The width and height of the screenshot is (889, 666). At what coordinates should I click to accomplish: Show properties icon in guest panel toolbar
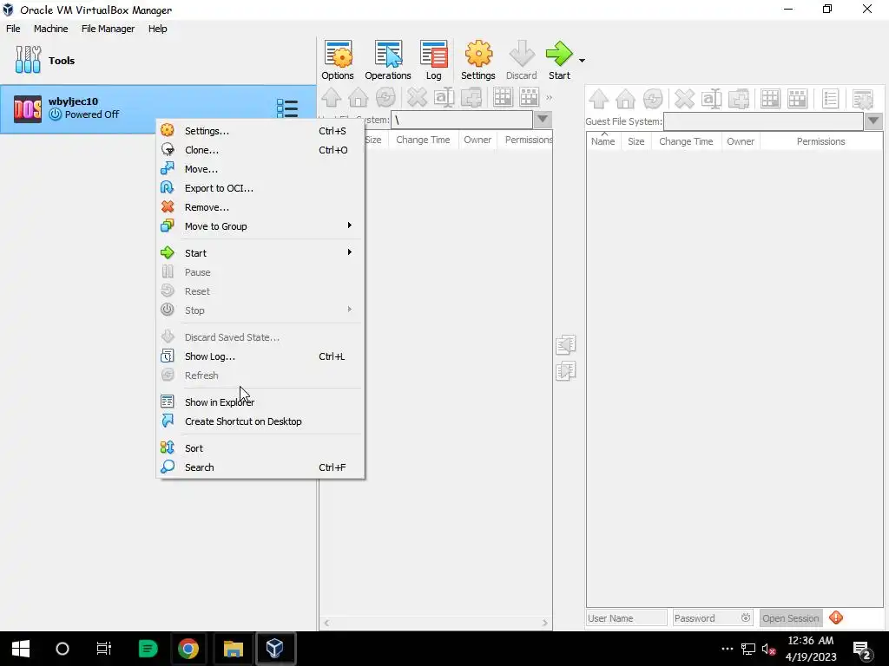click(x=831, y=99)
